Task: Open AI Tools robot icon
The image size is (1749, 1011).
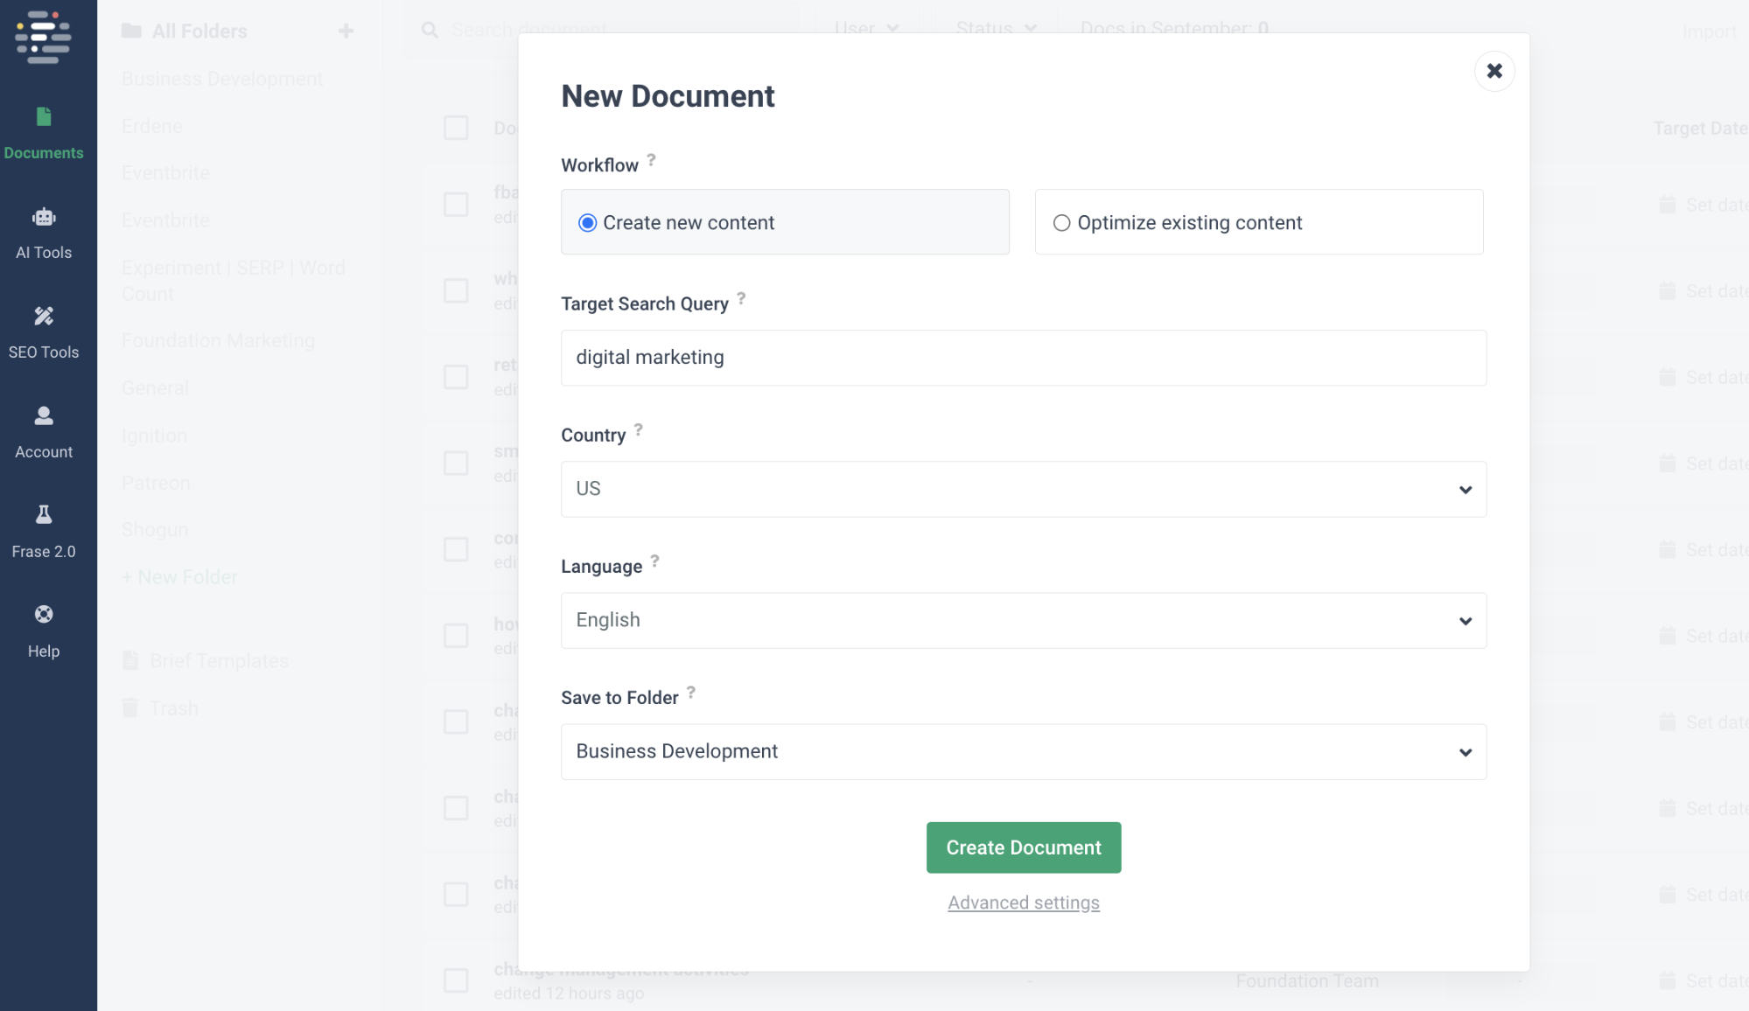Action: [x=44, y=217]
